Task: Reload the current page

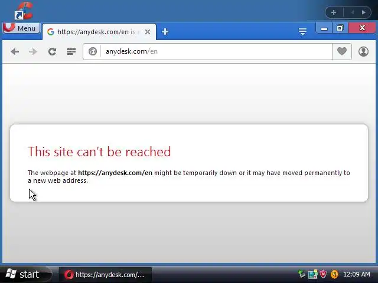Action: (x=52, y=51)
